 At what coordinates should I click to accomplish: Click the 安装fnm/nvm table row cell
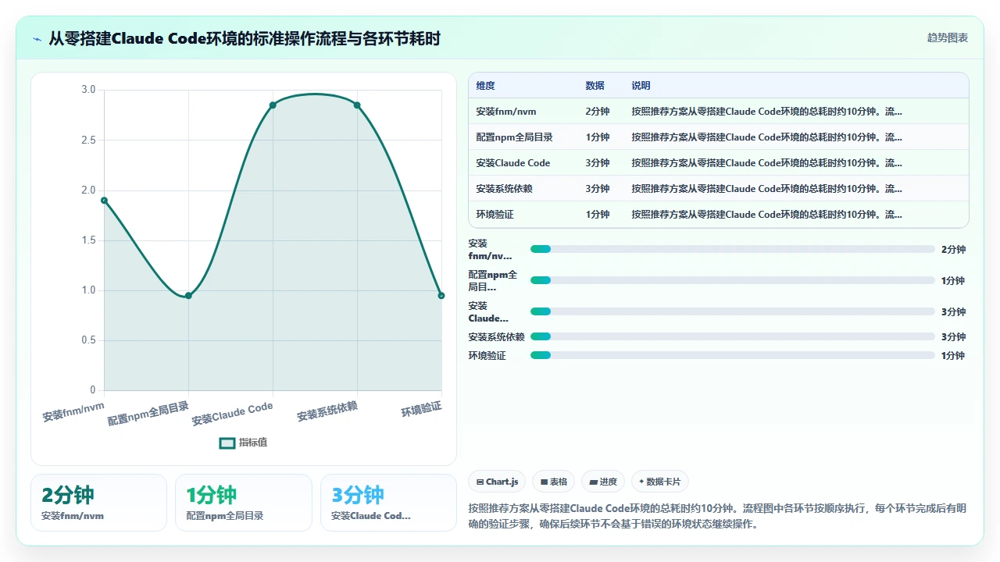pos(506,112)
